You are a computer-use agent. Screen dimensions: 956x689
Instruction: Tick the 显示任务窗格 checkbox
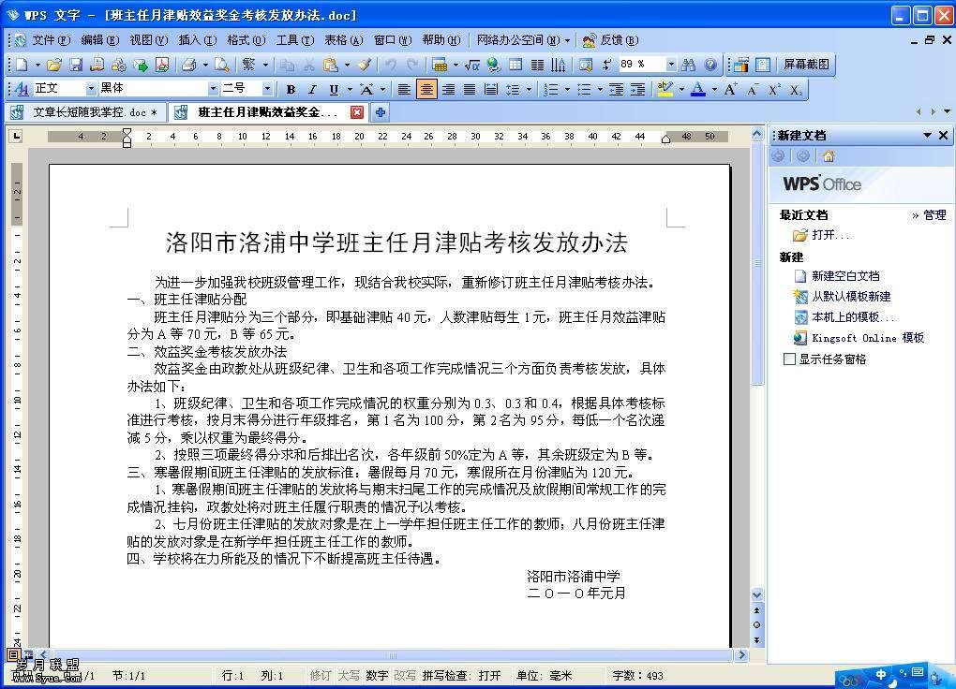pyautogui.click(x=789, y=359)
